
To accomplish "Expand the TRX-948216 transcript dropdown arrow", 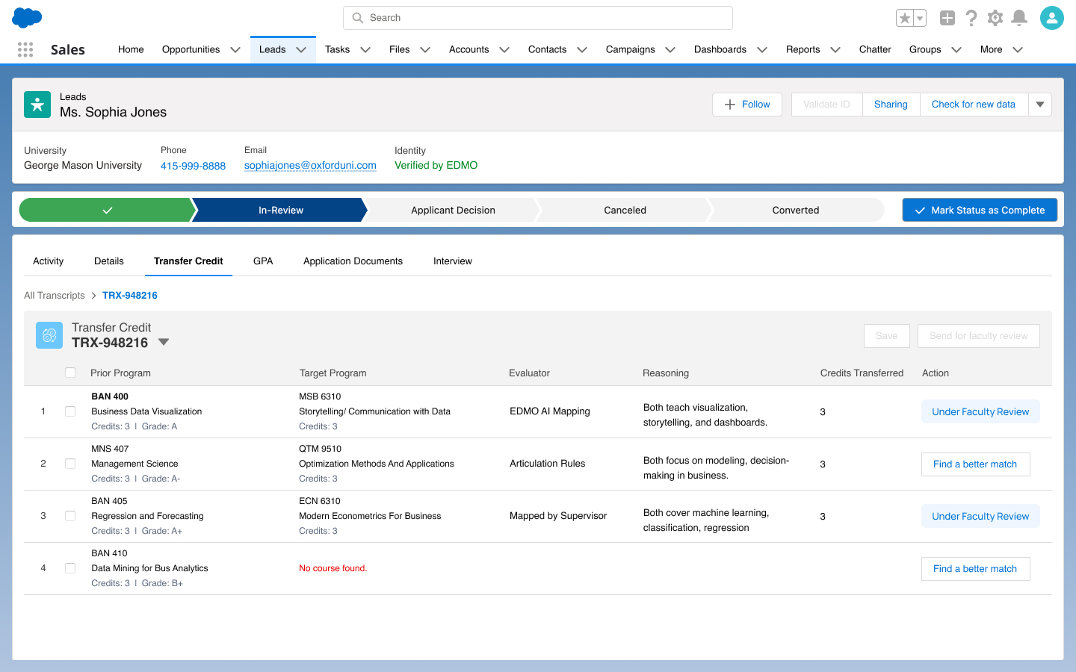I will (164, 342).
